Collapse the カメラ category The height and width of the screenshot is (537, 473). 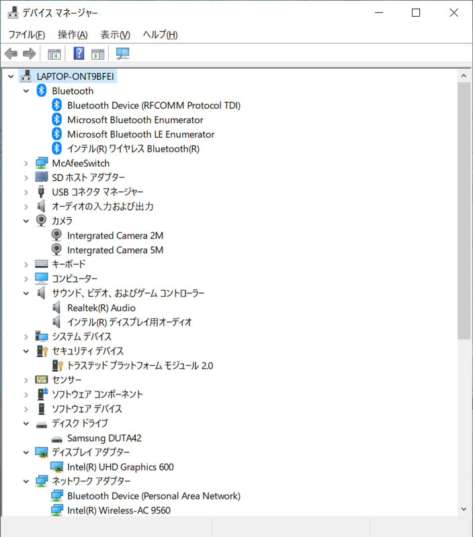26,221
